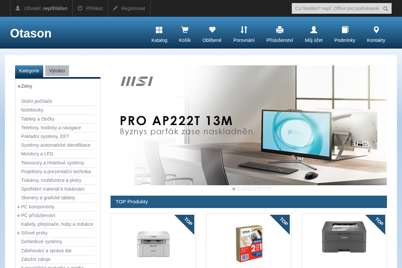This screenshot has height=268, width=402.
Task: Select the sixth carousel dot
Action: (x=259, y=189)
